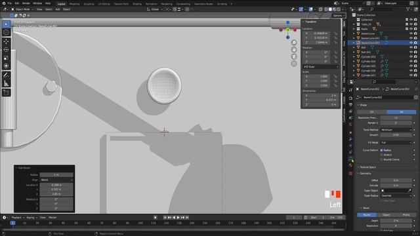Select the Rotate tool
This screenshot has width=420, height=236.
point(6,50)
